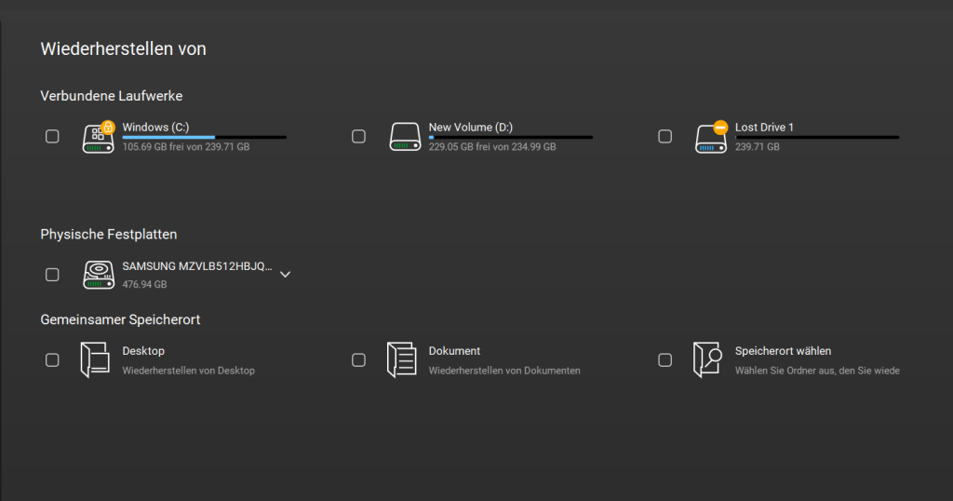Click the Desktop folder icon

click(94, 359)
